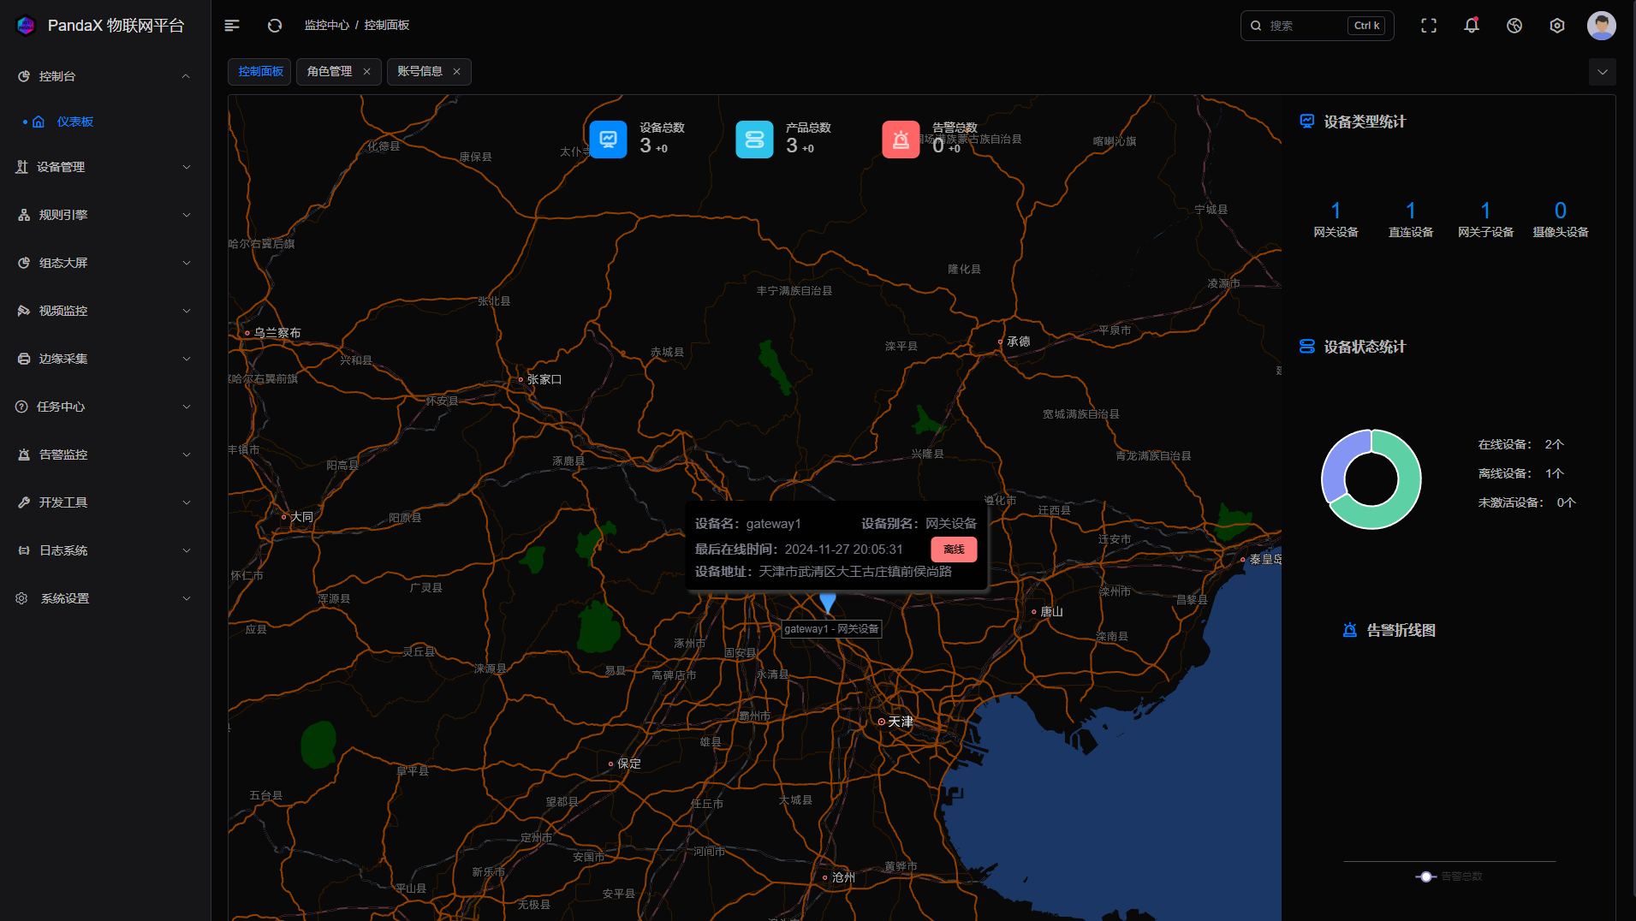
Task: Click the 仪表板 home icon
Action: click(39, 122)
